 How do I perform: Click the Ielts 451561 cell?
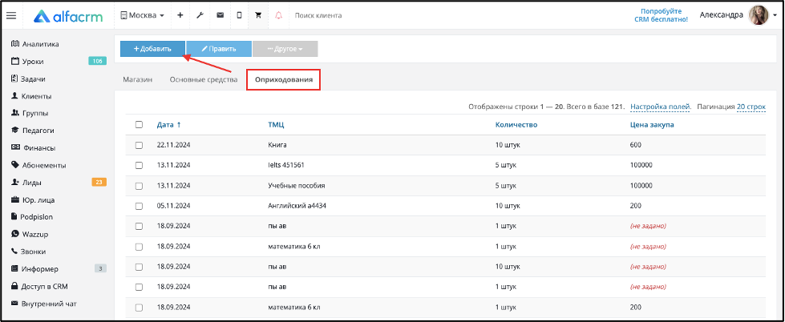tap(287, 165)
